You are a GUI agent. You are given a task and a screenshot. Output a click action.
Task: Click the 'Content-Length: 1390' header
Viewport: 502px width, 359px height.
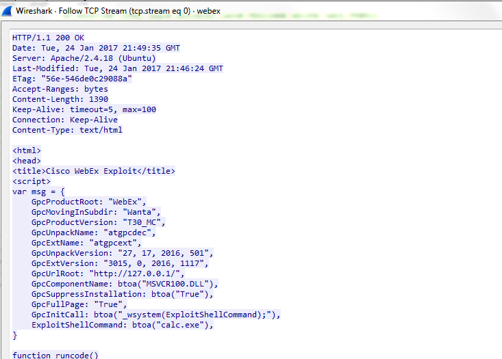click(x=60, y=99)
